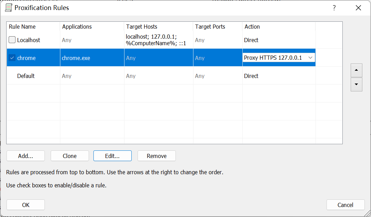This screenshot has height=217, width=371.
Task: Clone the selected chrome rule
Action: 70,156
